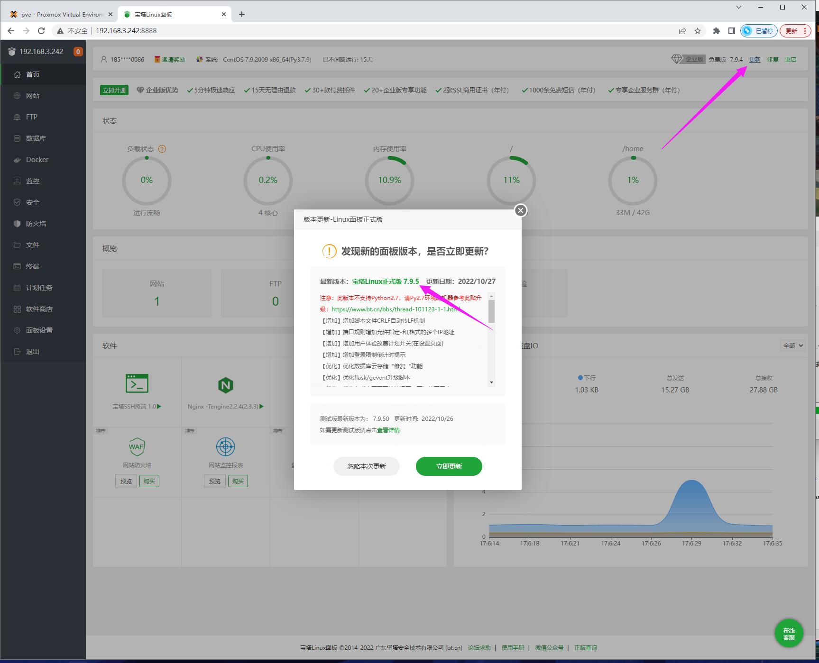Image resolution: width=819 pixels, height=663 pixels.
Task: Click the 修复 repair link in header
Action: [x=773, y=59]
